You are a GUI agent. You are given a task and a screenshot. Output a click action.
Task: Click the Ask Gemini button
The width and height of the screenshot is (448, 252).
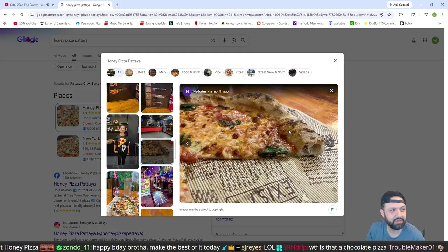point(399,5)
